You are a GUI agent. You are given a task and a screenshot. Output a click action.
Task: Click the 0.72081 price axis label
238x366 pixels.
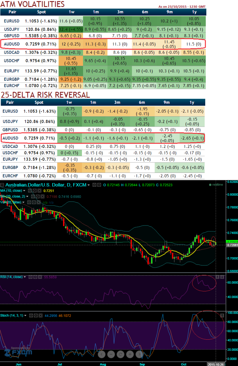(x=232, y=245)
